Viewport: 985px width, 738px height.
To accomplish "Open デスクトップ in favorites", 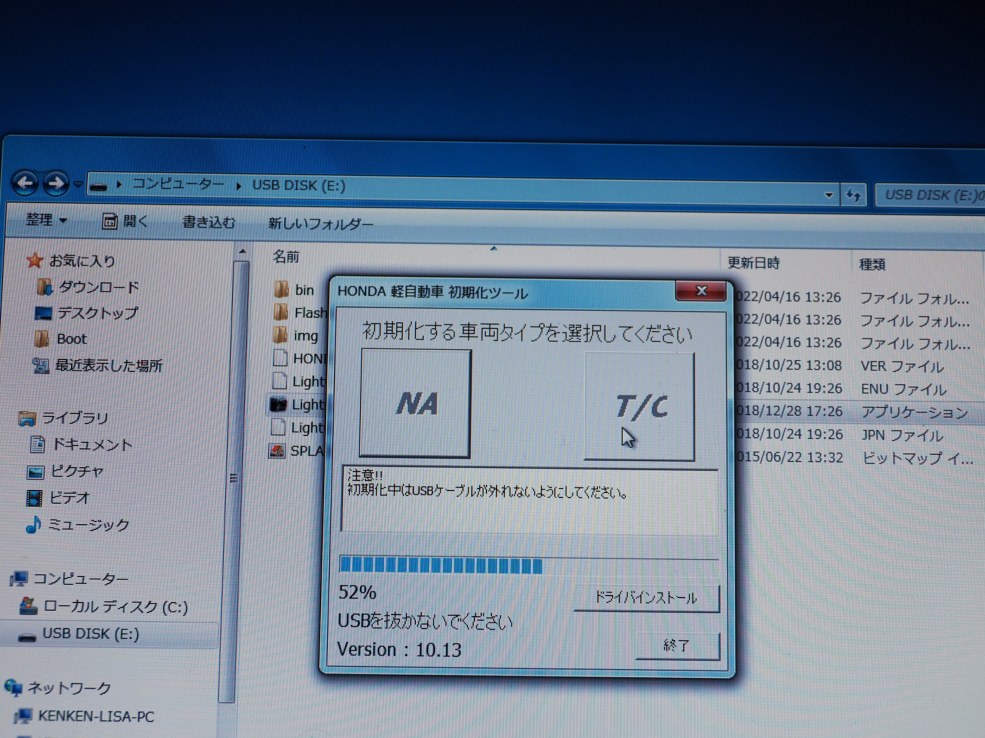I will 86,313.
